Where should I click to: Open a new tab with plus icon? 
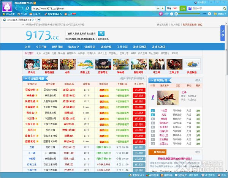39,20
